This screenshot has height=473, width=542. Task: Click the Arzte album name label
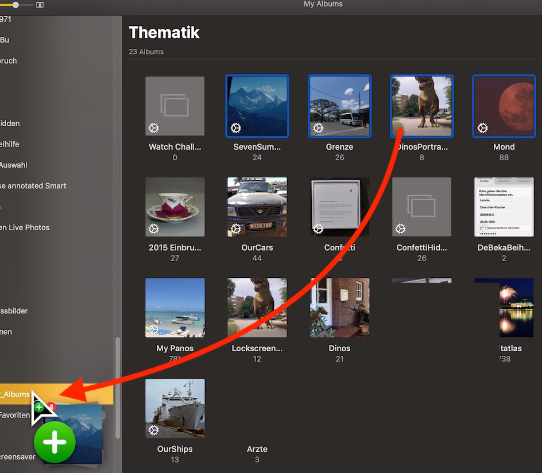click(257, 449)
